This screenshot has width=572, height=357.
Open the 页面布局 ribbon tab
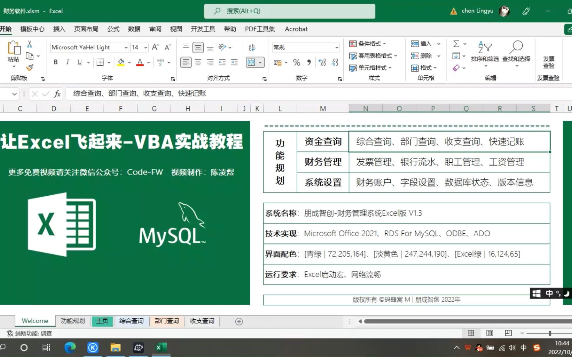coord(86,29)
